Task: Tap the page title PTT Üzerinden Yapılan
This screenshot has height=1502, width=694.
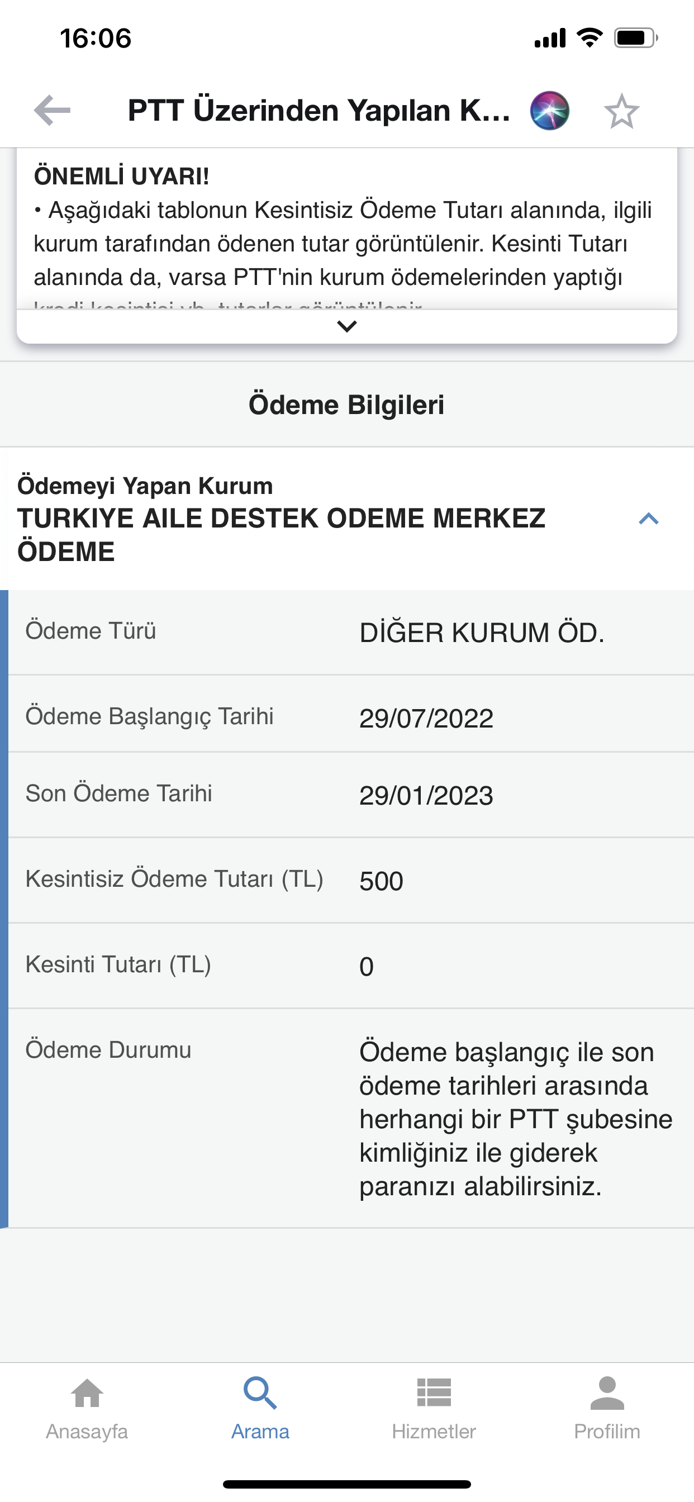Action: point(319,111)
